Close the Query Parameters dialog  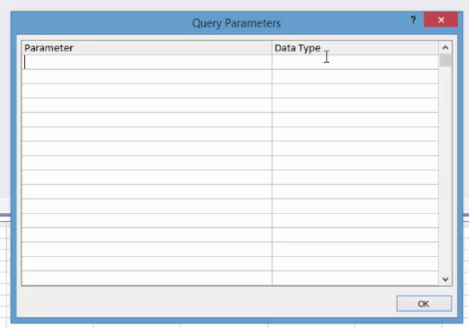point(441,20)
